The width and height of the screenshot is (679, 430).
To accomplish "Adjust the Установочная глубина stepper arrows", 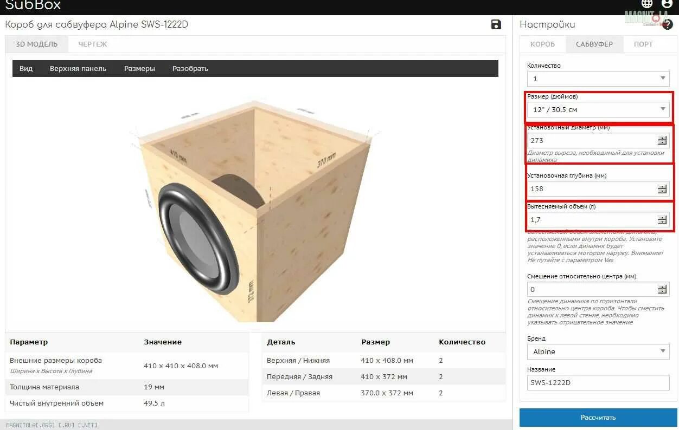I will tap(662, 188).
